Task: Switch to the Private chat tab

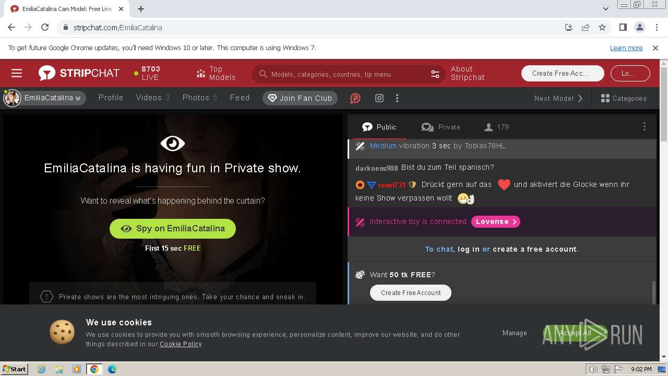Action: [x=441, y=127]
